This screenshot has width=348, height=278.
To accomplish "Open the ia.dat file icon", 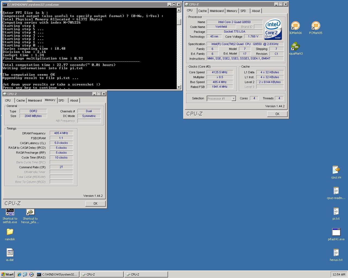I will 10,253.
